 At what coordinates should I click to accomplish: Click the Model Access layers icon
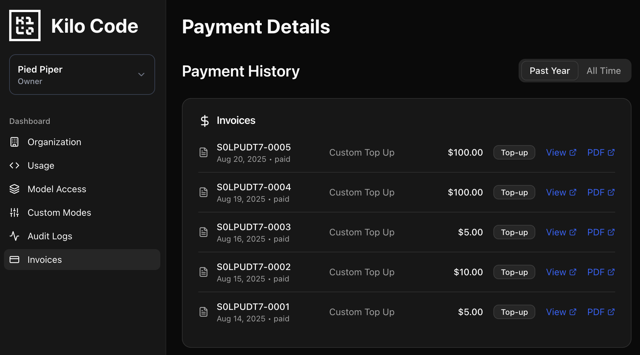(x=14, y=189)
